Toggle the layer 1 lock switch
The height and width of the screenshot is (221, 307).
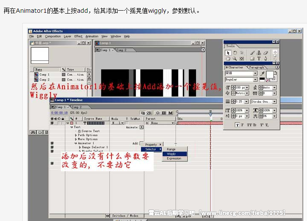click(x=62, y=123)
